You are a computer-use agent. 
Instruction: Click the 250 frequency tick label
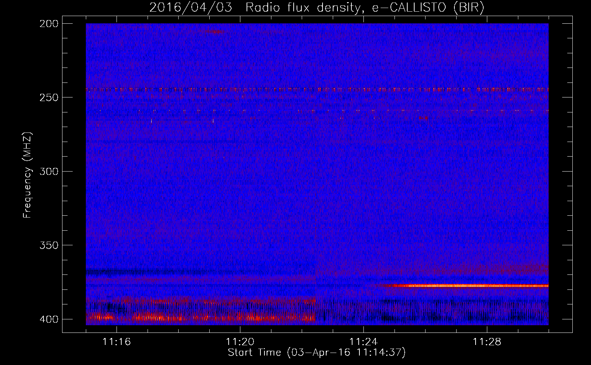click(49, 97)
